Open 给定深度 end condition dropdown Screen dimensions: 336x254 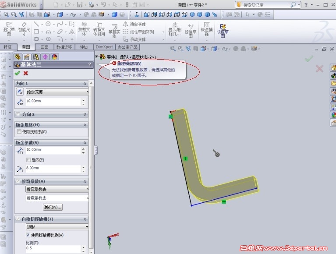click(57, 92)
